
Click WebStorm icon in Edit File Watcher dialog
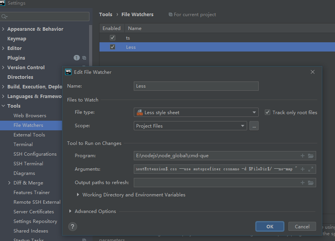coord(68,72)
